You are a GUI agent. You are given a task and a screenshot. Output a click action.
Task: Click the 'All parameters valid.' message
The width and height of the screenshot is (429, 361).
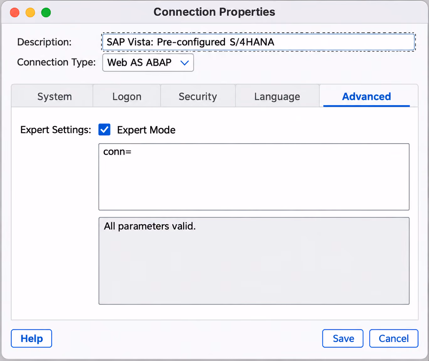point(150,226)
